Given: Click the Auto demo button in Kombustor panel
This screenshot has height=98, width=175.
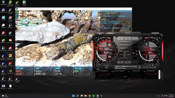Looking at the screenshot, I should (x=107, y=16).
